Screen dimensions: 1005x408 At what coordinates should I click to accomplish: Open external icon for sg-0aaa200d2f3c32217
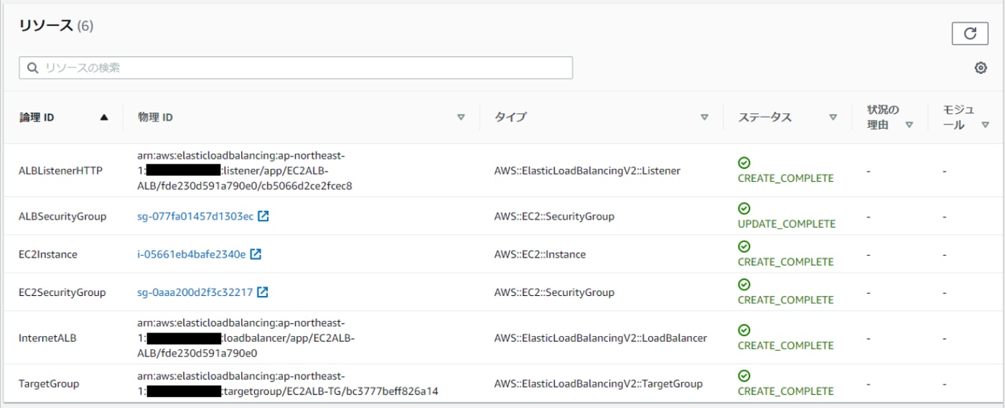click(x=263, y=292)
